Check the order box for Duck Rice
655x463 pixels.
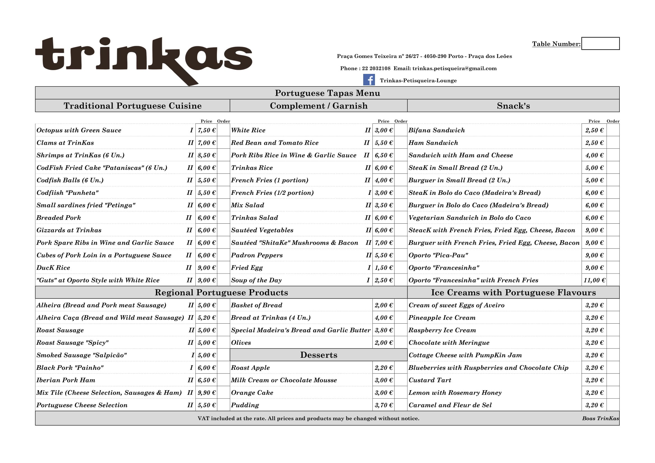pos(223,268)
